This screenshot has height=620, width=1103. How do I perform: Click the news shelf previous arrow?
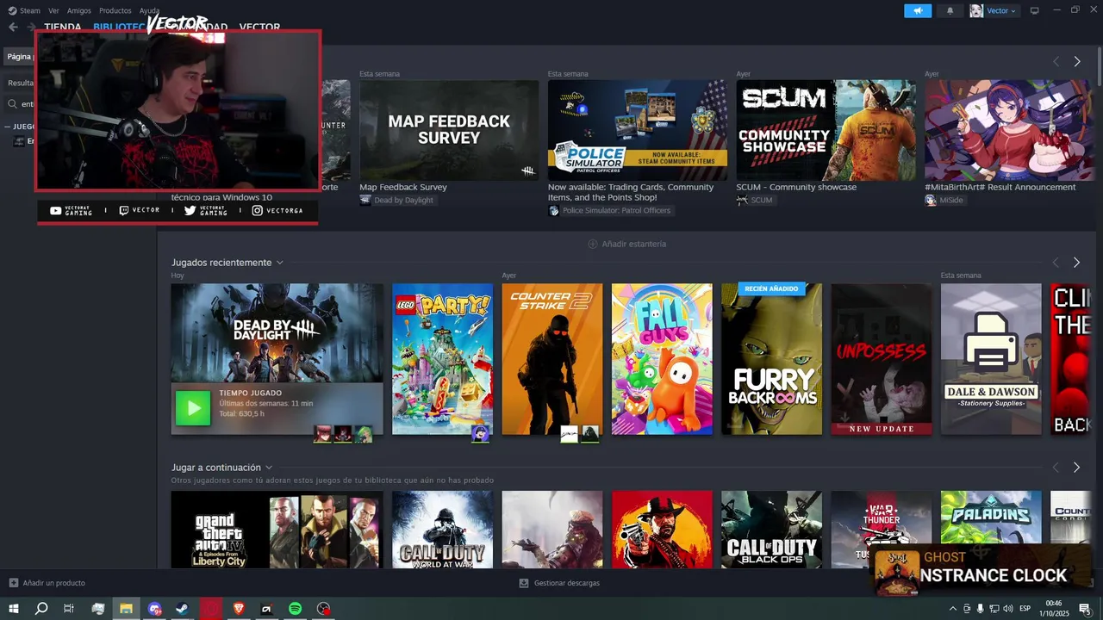point(1056,62)
